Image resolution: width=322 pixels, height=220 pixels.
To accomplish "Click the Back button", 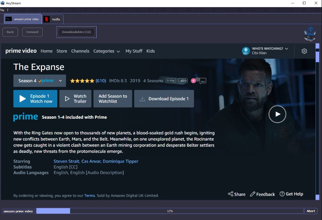I will tap(10, 32).
